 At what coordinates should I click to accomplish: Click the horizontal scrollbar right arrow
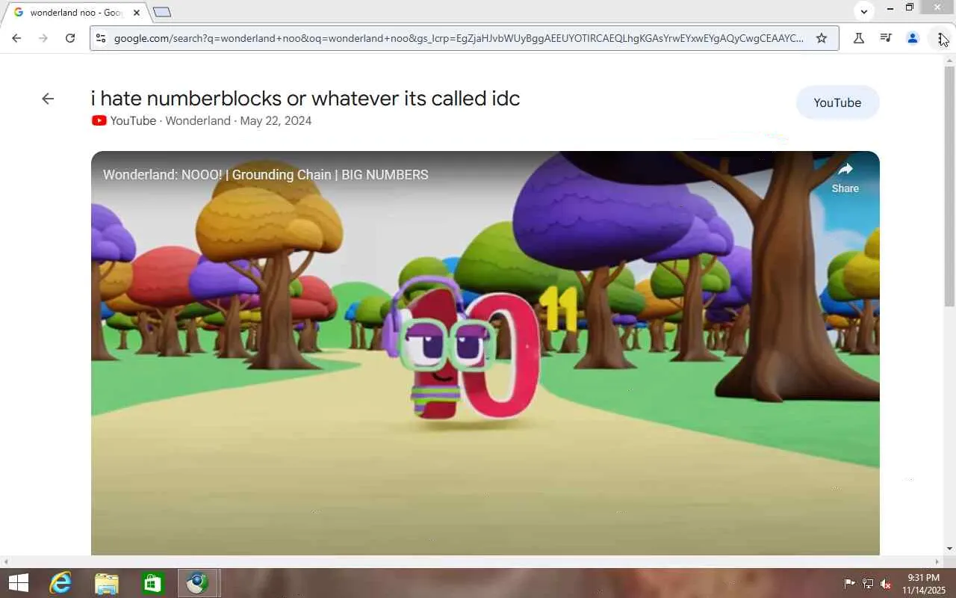pos(938,561)
